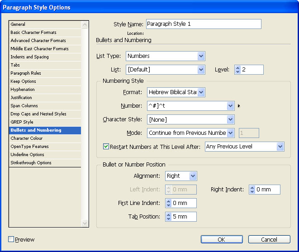299x252 pixels.
Task: Open the Mode dropdown
Action: tap(230, 133)
